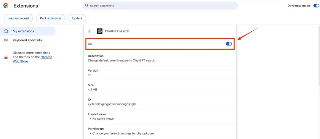Open the Chrome Web Store link
This screenshot has width=320, height=139.
point(33,59)
